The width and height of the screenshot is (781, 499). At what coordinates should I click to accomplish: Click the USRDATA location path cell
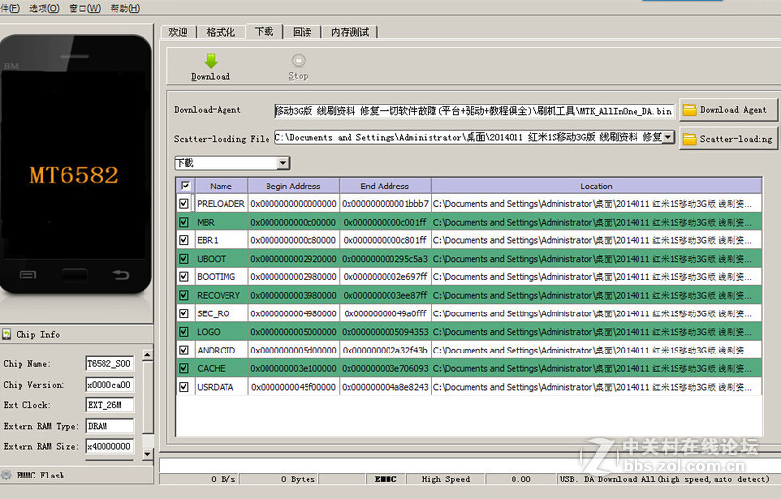[596, 387]
